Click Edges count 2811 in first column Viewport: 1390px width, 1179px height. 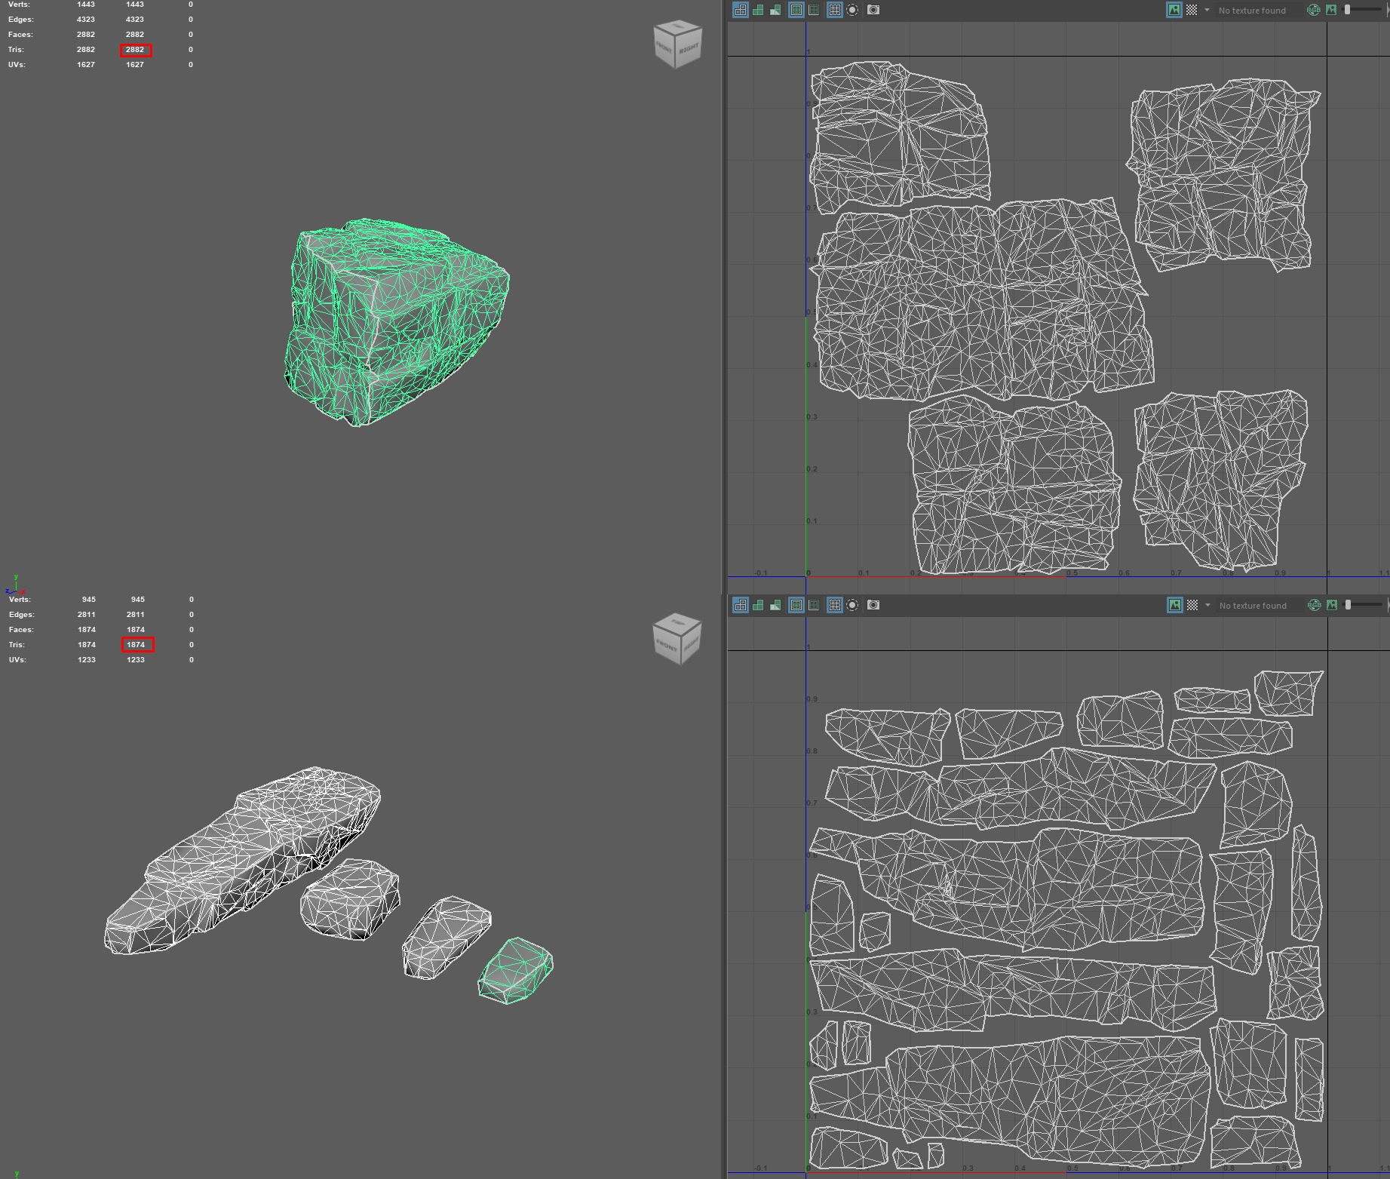(87, 615)
